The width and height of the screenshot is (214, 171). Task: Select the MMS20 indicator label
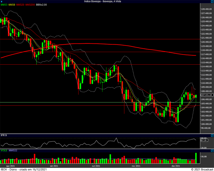pos(20,5)
